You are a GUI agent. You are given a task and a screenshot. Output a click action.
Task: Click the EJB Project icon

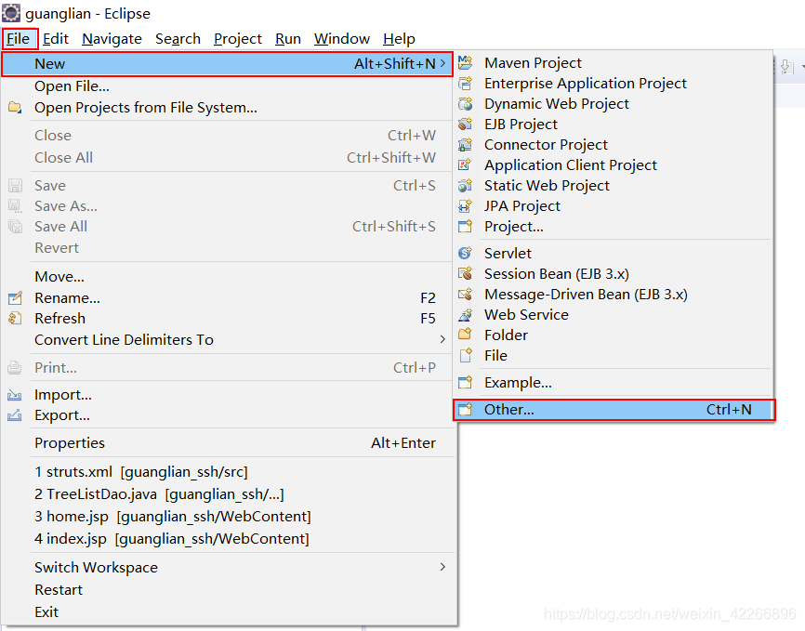[x=465, y=125]
